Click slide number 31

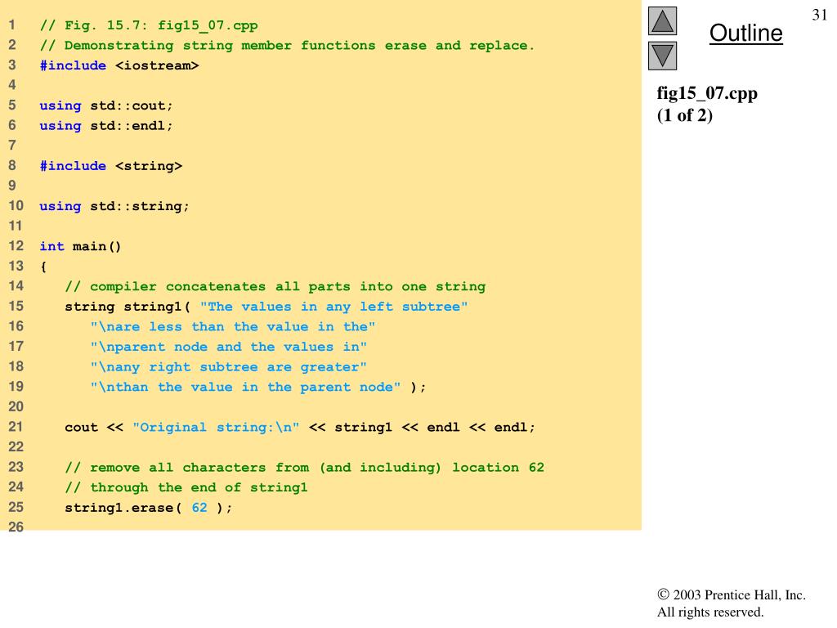point(819,15)
